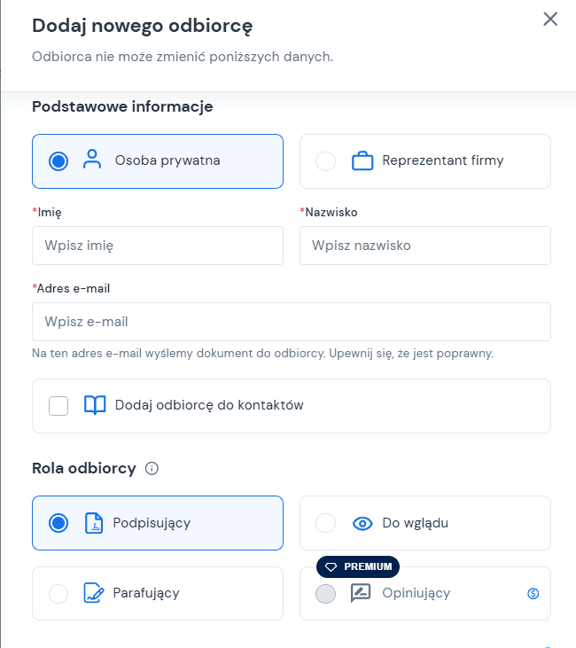Choose the Do wglądu radio option

point(326,523)
